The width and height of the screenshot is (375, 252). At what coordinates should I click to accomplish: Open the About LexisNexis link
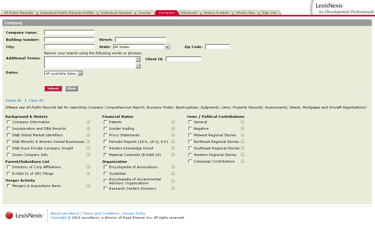pyautogui.click(x=65, y=213)
